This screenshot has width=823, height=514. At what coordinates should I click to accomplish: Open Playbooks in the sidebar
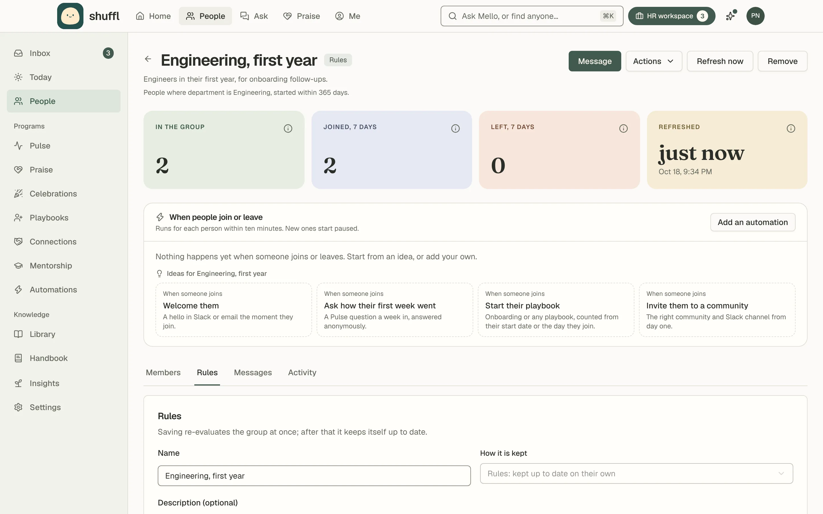tap(64, 218)
